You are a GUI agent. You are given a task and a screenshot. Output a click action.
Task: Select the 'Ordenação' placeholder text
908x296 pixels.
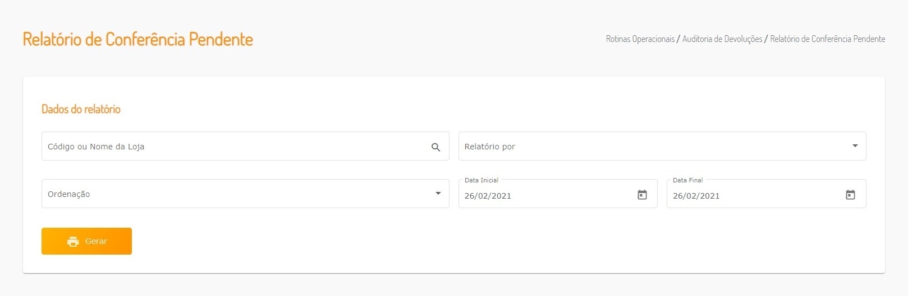68,194
